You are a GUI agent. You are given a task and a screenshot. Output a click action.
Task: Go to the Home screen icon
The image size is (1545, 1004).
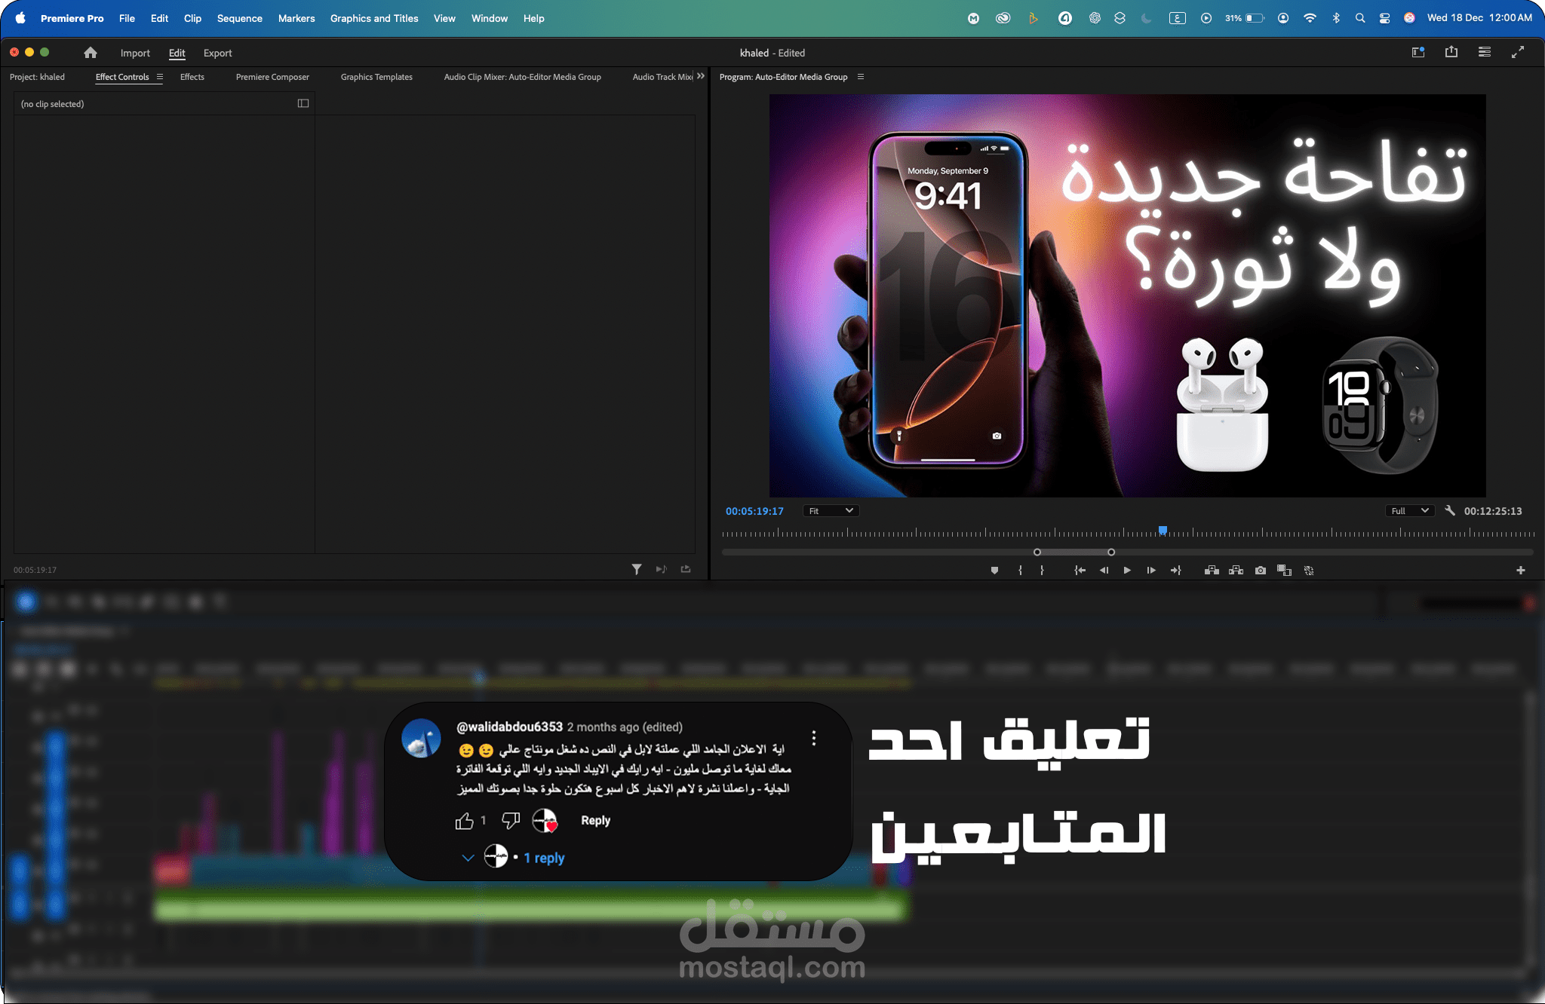[91, 53]
